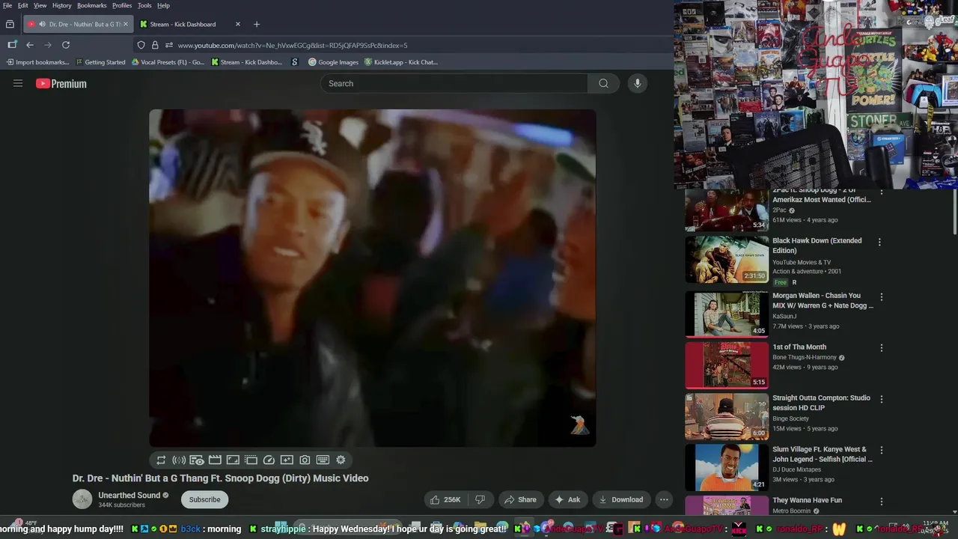Open enhancer settings gear icon

(x=341, y=460)
